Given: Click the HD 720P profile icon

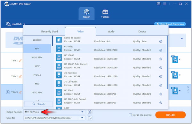Looking at the screenshot, I should coord(59,92).
